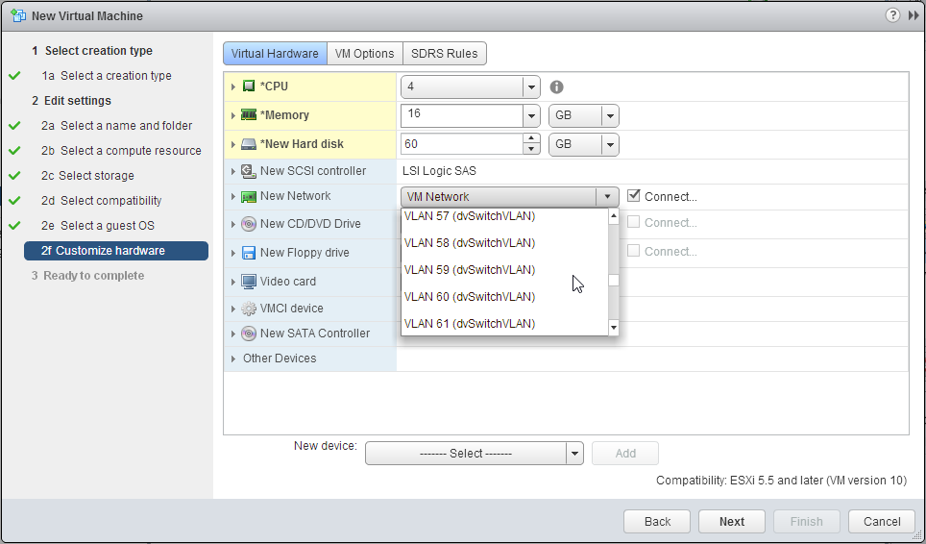Switch to the SDRS Rules tab
Viewport: 926px width, 544px height.
pos(445,53)
